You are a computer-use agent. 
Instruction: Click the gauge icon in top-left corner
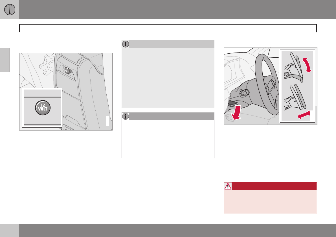(x=10, y=10)
